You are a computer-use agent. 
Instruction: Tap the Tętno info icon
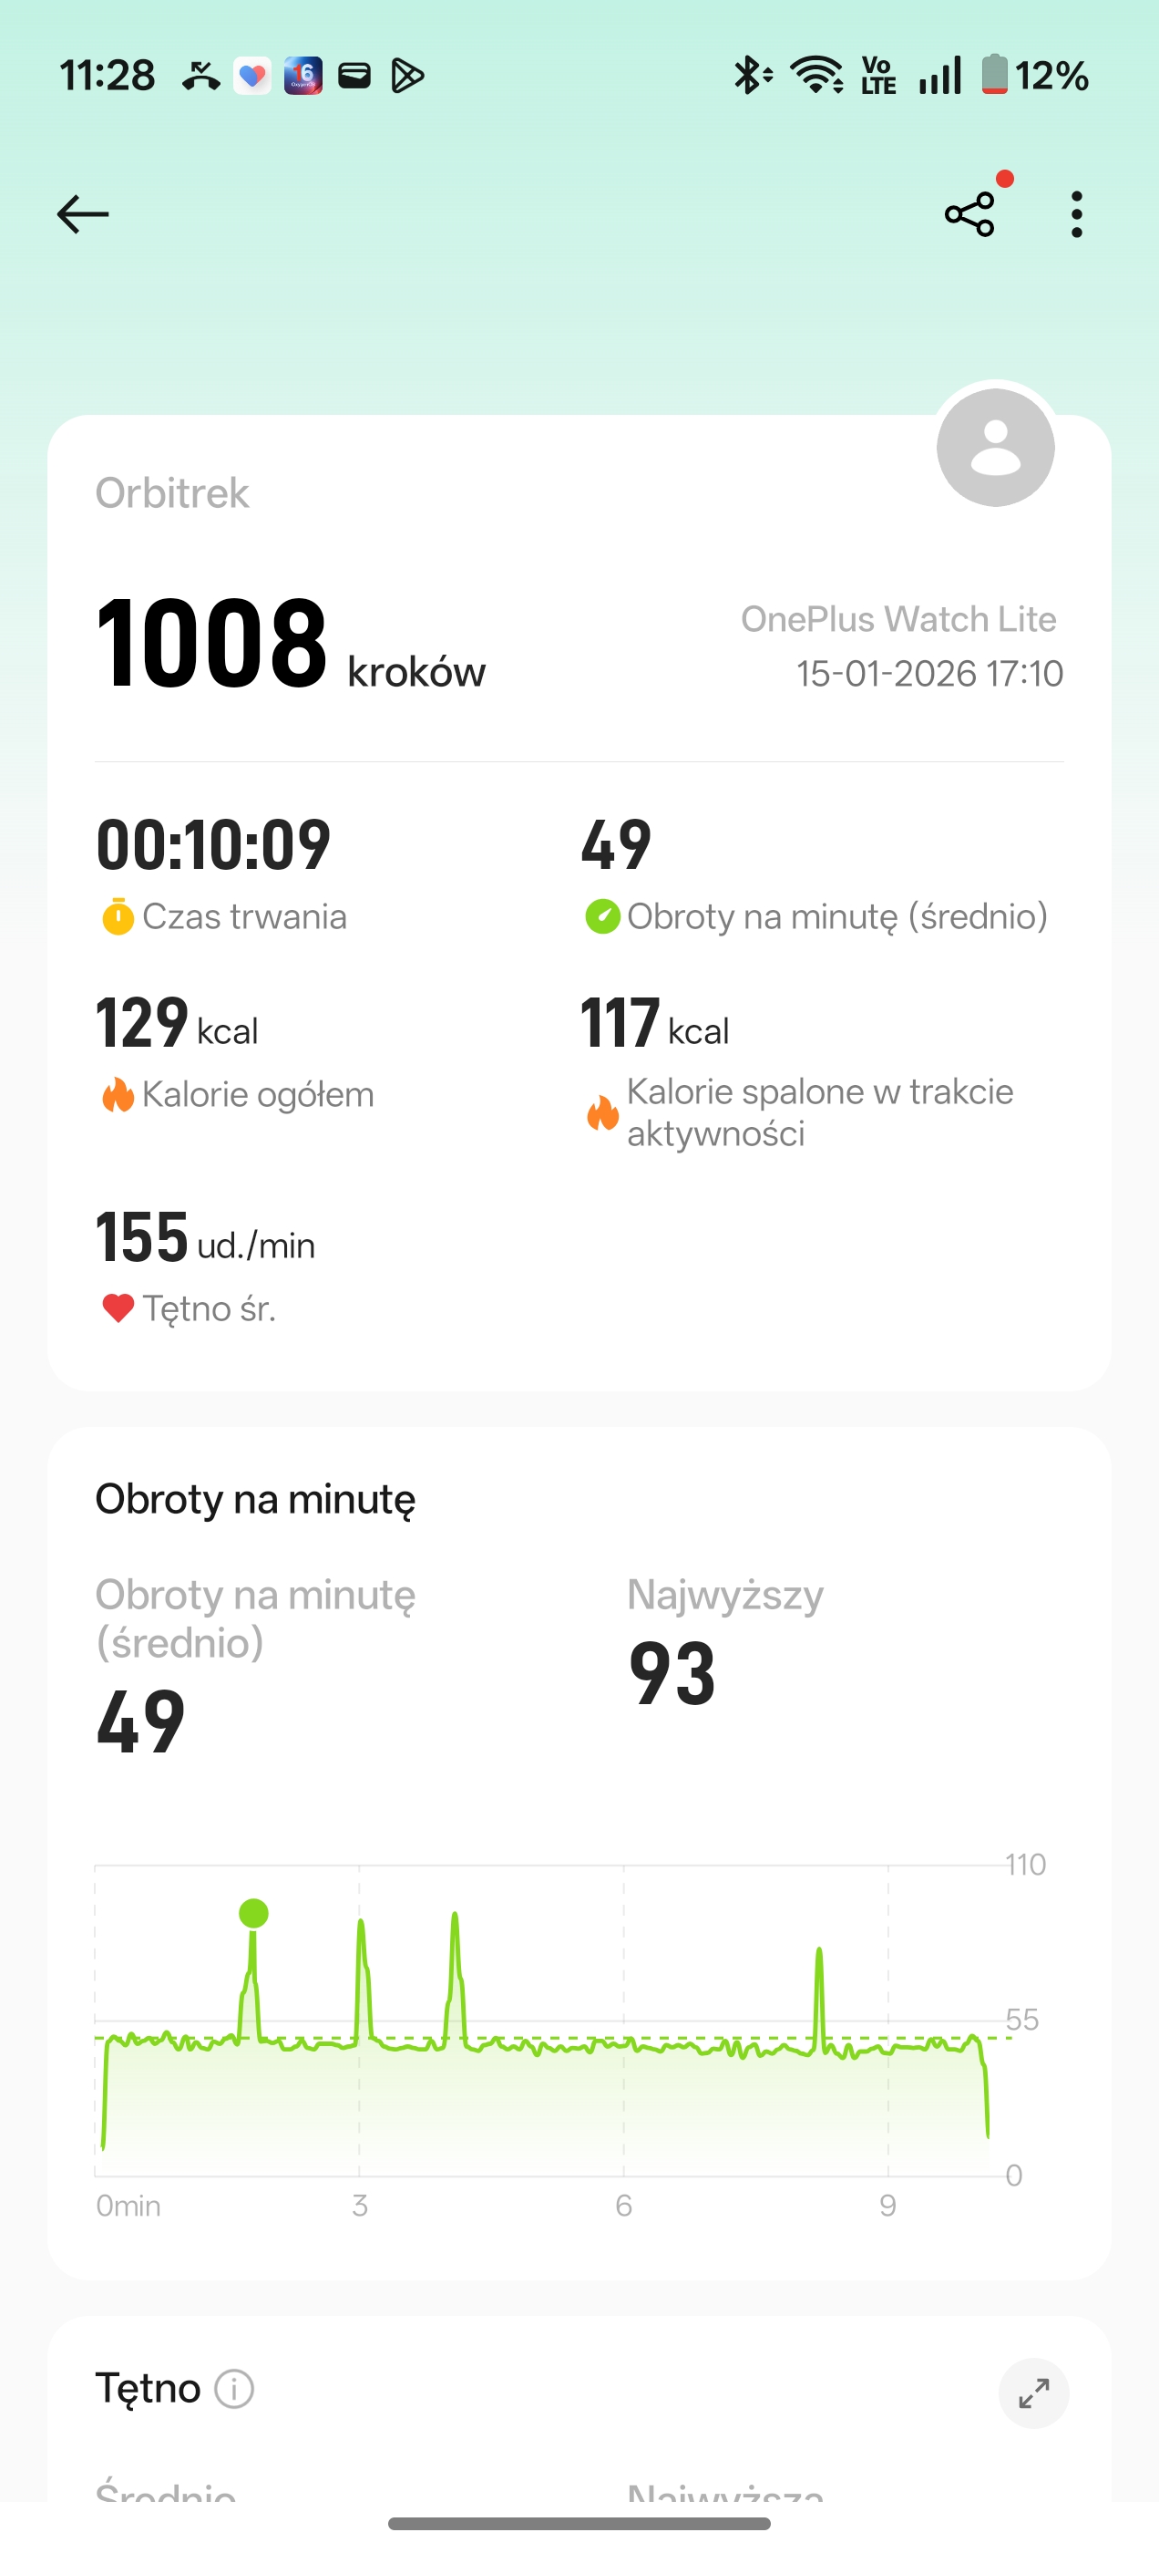(x=235, y=2390)
